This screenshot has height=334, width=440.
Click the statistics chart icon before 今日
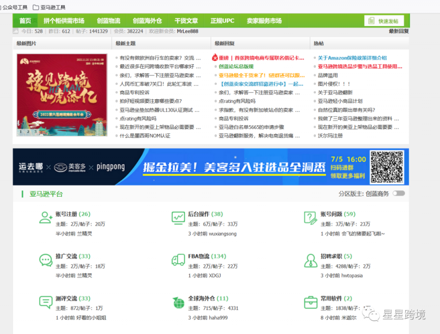(16, 31)
